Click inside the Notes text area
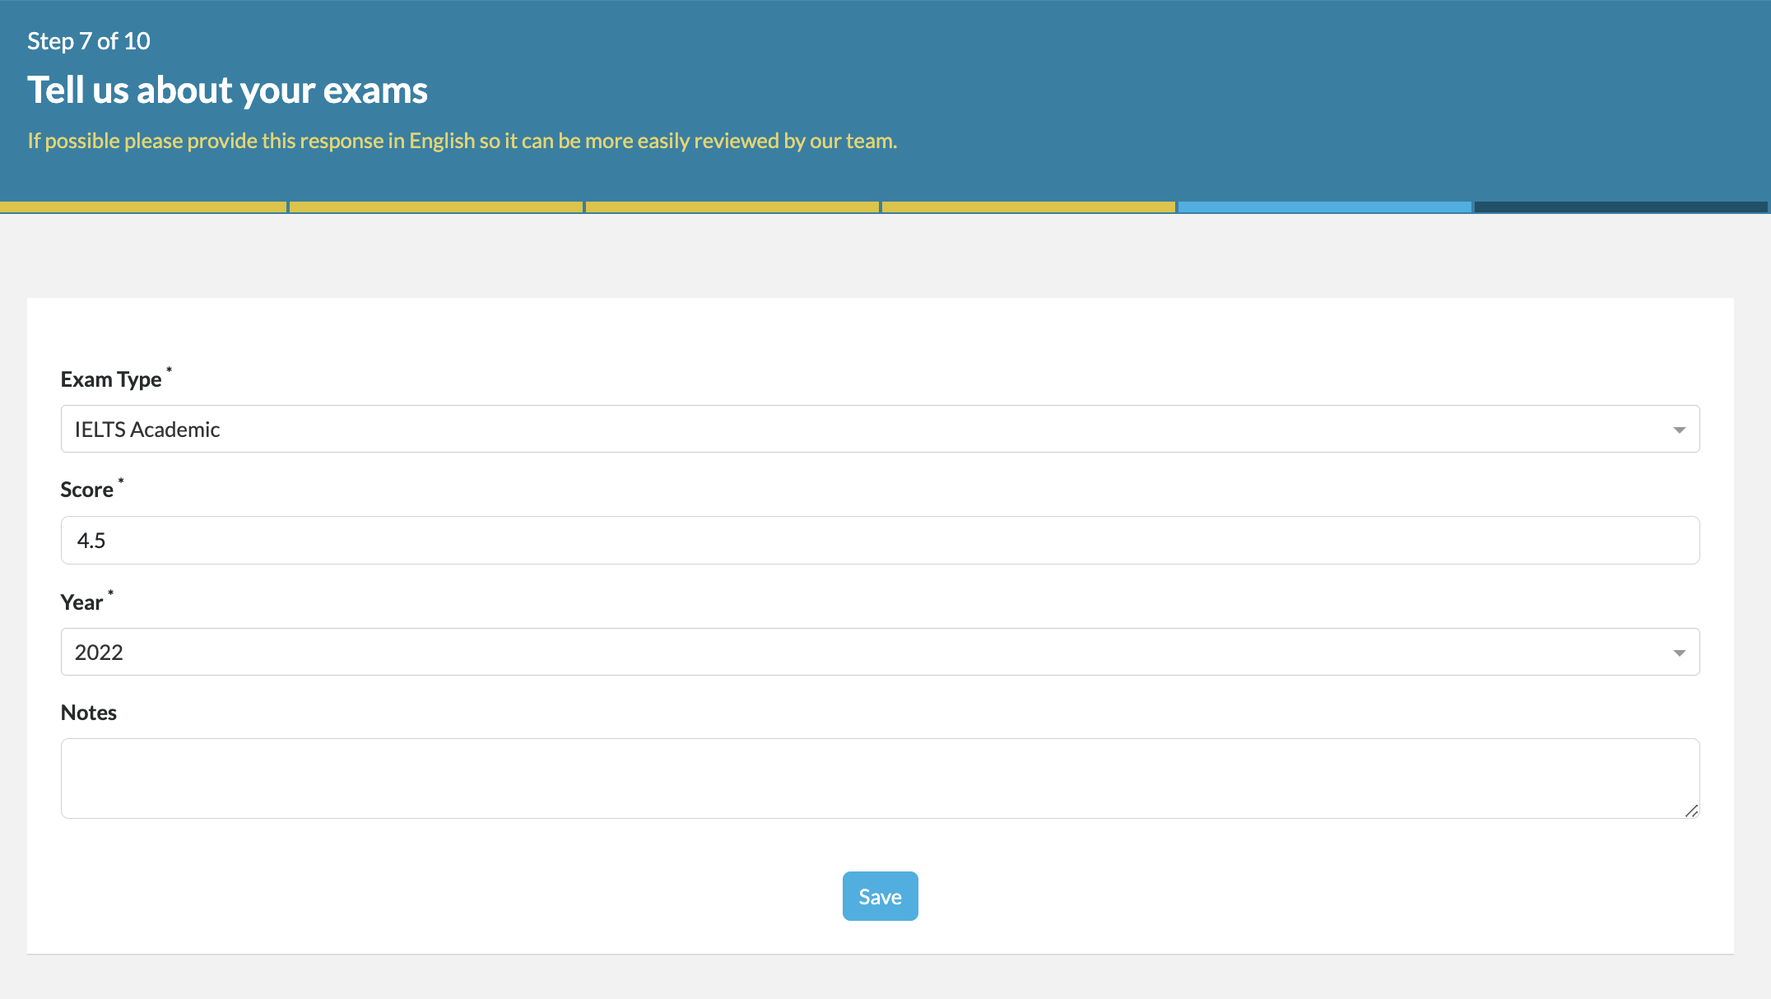Image resolution: width=1771 pixels, height=999 pixels. (x=880, y=778)
